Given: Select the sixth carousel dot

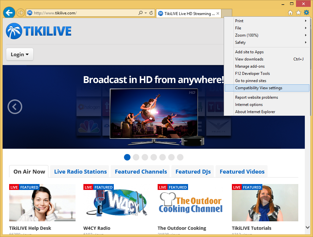Looking at the screenshot, I should pos(171,157).
